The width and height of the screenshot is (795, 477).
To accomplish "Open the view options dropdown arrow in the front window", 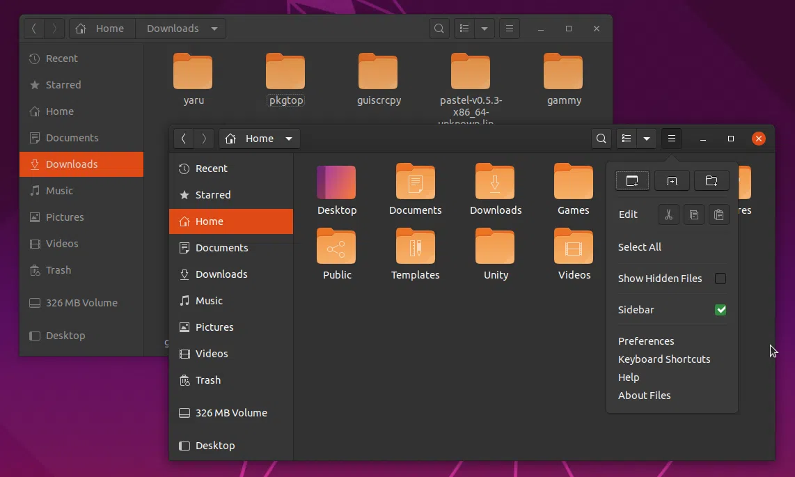I will click(x=647, y=139).
